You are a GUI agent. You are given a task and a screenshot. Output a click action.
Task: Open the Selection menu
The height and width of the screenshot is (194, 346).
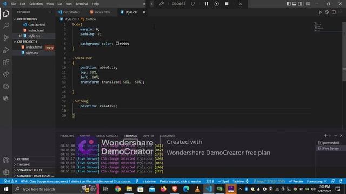36,4
